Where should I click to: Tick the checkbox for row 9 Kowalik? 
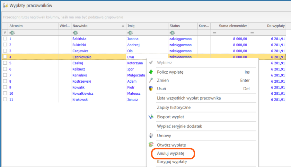click(x=5, y=87)
